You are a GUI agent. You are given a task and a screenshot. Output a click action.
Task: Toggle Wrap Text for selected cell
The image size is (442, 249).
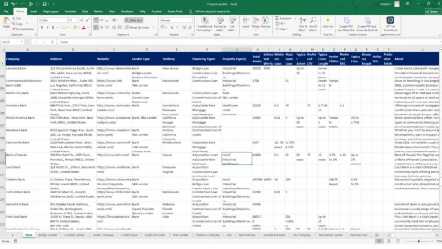pyautogui.click(x=133, y=20)
